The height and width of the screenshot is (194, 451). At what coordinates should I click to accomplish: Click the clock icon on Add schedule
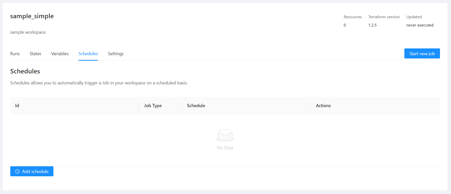click(x=17, y=172)
